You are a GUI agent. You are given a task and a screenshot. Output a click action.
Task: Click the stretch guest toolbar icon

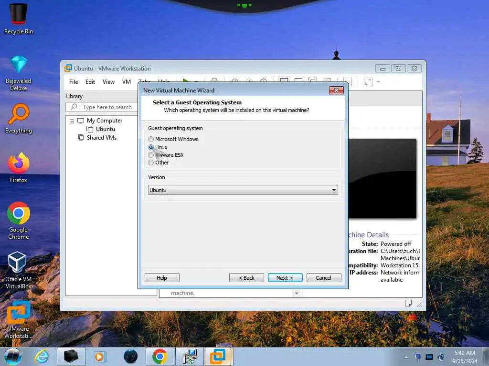[368, 82]
